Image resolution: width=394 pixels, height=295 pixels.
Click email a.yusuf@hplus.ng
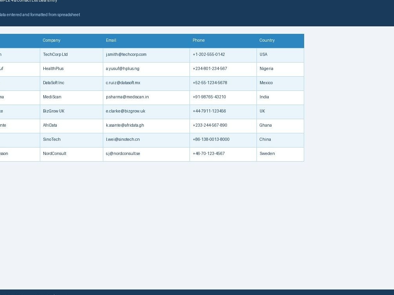(123, 69)
